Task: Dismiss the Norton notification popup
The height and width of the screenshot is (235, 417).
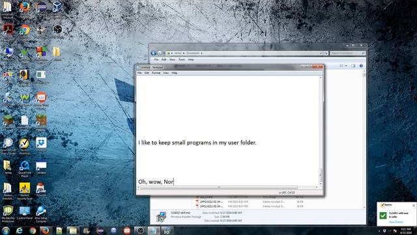Action: click(x=414, y=206)
